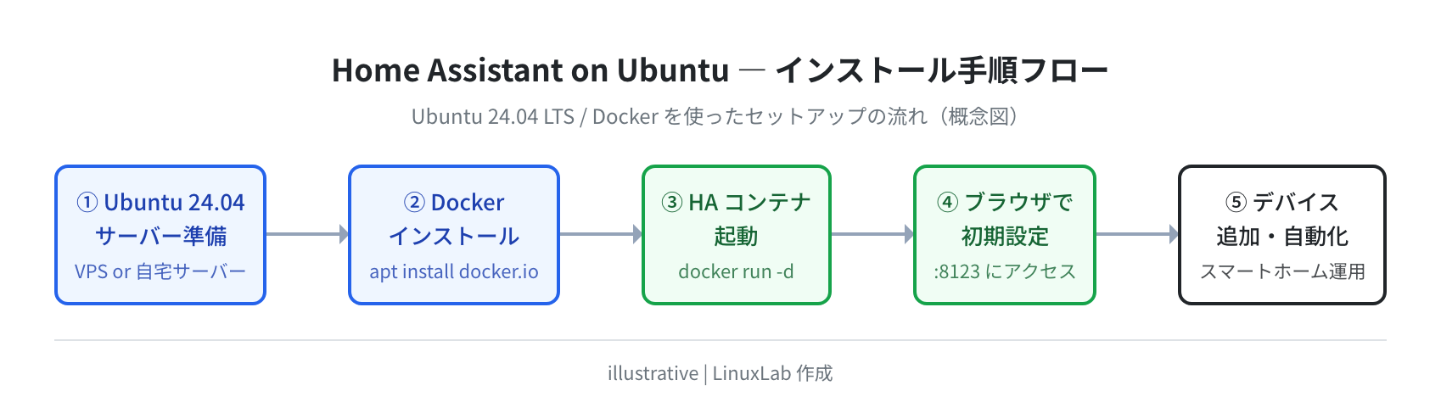Image resolution: width=1441 pixels, height=419 pixels.
Task: Select the step ③ 'HA コンテナ 起動' box
Action: (x=736, y=235)
